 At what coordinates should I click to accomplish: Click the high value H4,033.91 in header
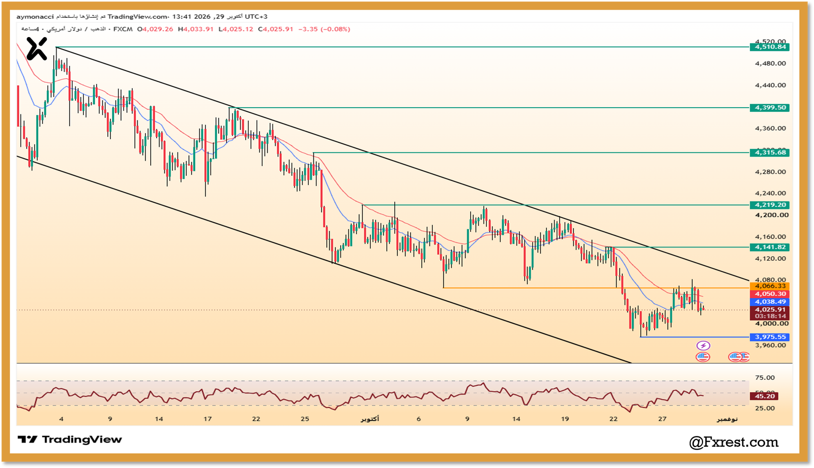[x=196, y=29]
